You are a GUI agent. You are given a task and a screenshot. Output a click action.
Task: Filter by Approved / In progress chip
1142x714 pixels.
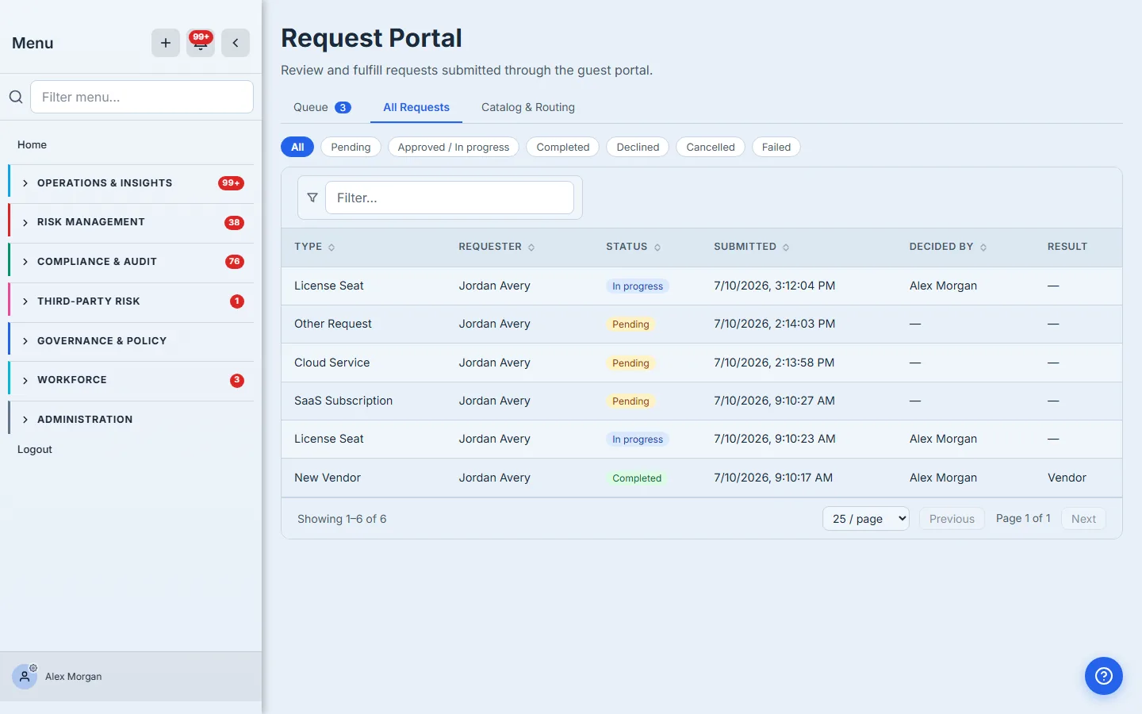pyautogui.click(x=454, y=147)
